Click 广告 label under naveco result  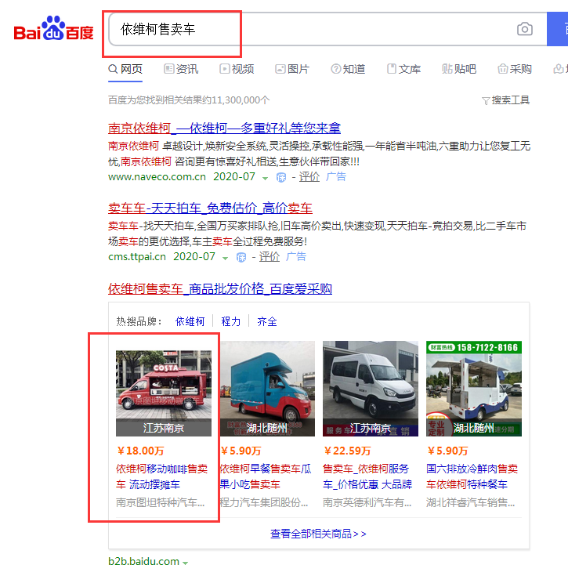pos(336,177)
